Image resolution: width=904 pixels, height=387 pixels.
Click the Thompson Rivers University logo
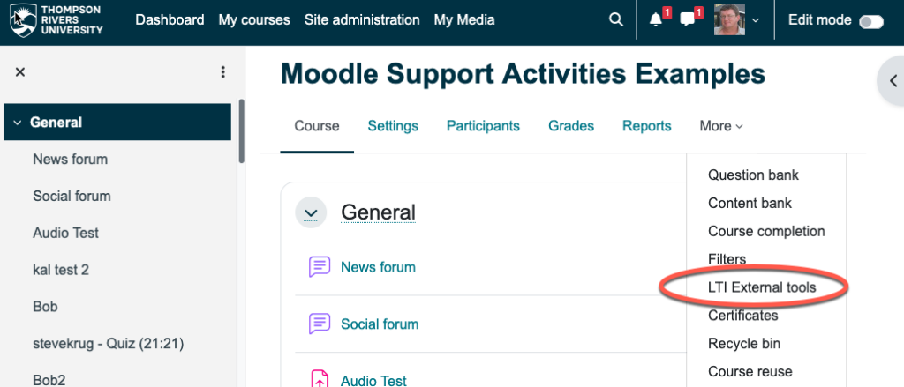pos(56,20)
